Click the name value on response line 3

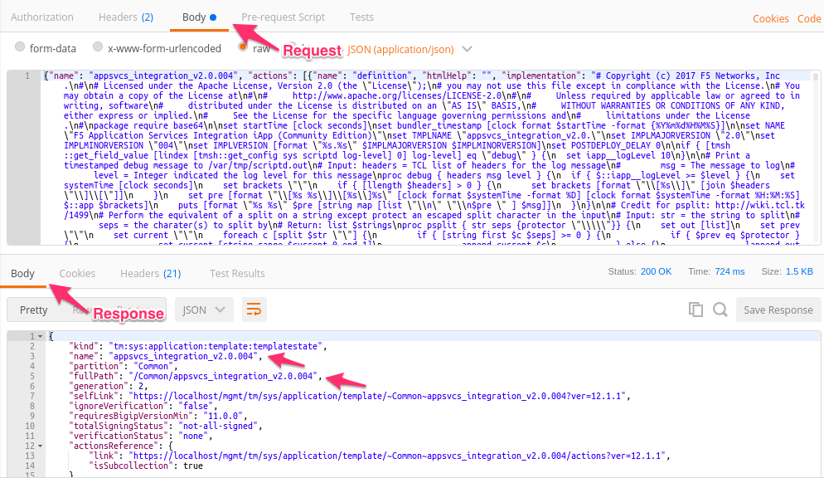pos(183,356)
